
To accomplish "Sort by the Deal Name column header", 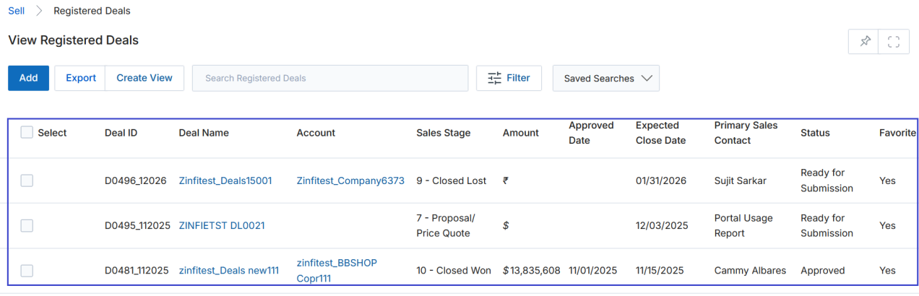I will (204, 133).
